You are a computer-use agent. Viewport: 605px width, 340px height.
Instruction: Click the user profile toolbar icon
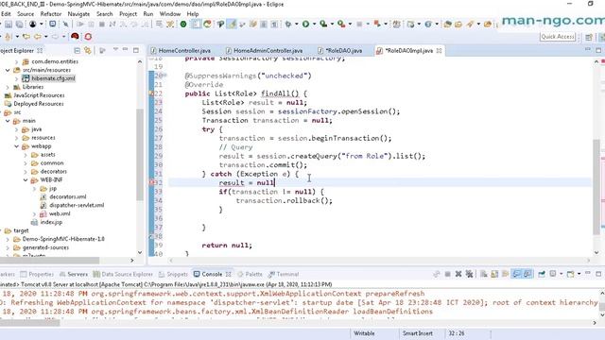(33, 25)
